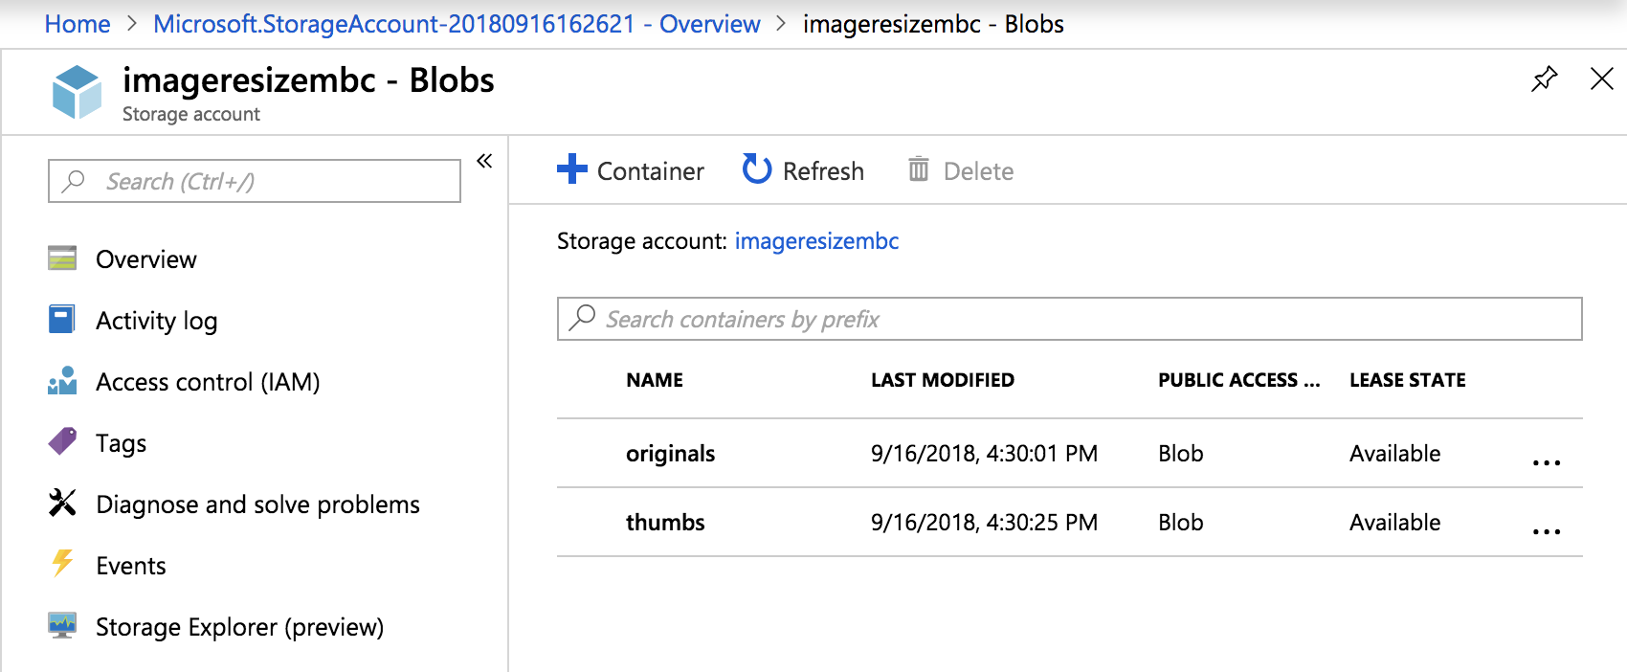Open Storage Explorer (preview) from sidebar
1627x672 pixels.
239,627
